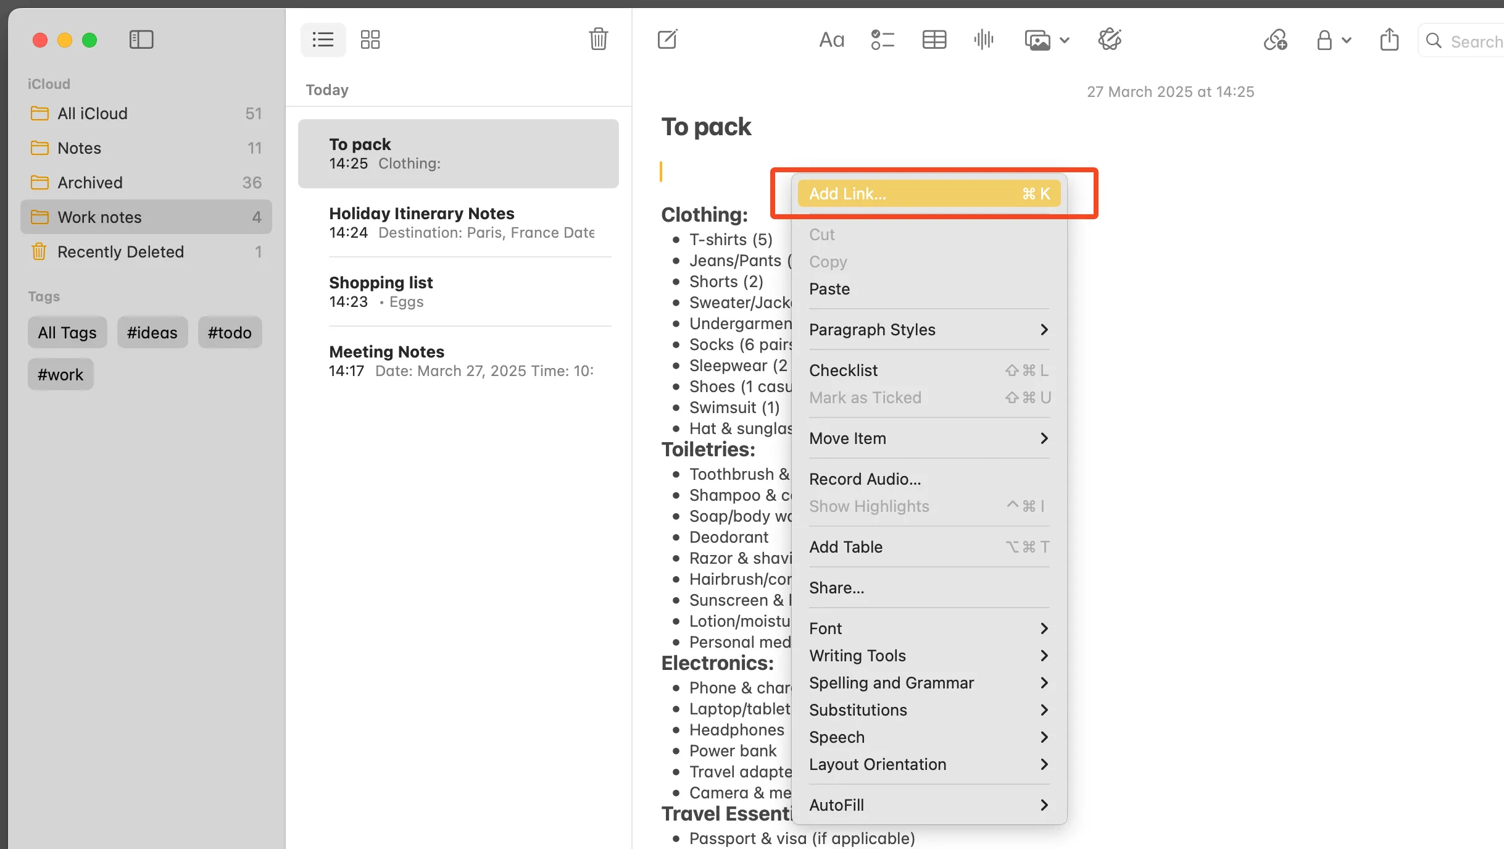The height and width of the screenshot is (849, 1504).
Task: Select Paste from the context menu
Action: click(x=829, y=288)
